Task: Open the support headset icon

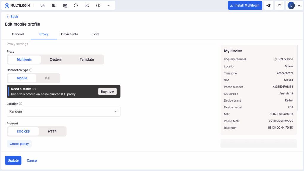Action: [x=279, y=5]
